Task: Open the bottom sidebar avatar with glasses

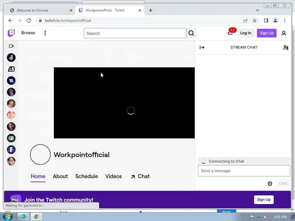Action: click(11, 161)
